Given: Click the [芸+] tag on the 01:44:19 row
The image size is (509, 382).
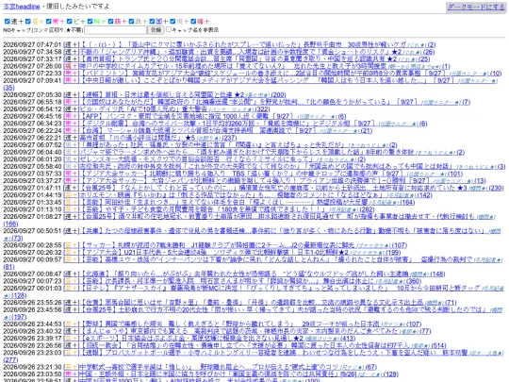Looking at the screenshot, I should tap(71, 195).
